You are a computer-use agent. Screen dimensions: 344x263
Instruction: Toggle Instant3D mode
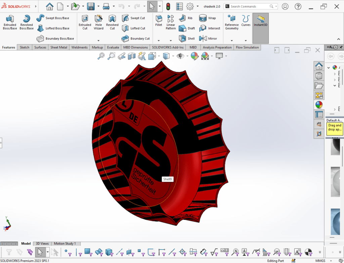coord(260,21)
